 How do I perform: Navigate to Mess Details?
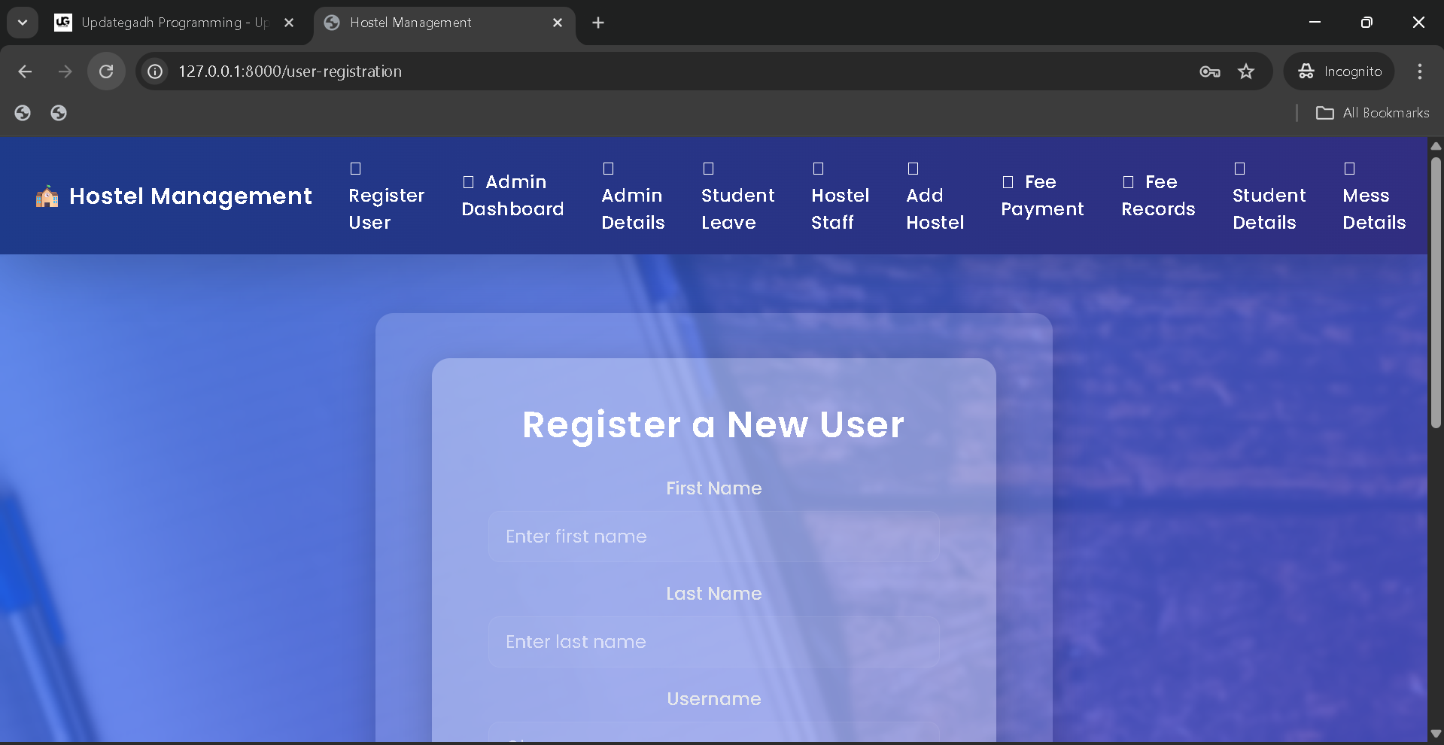(x=1373, y=208)
